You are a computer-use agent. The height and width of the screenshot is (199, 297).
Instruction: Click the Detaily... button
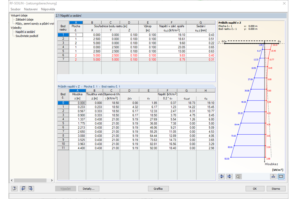[89, 188]
